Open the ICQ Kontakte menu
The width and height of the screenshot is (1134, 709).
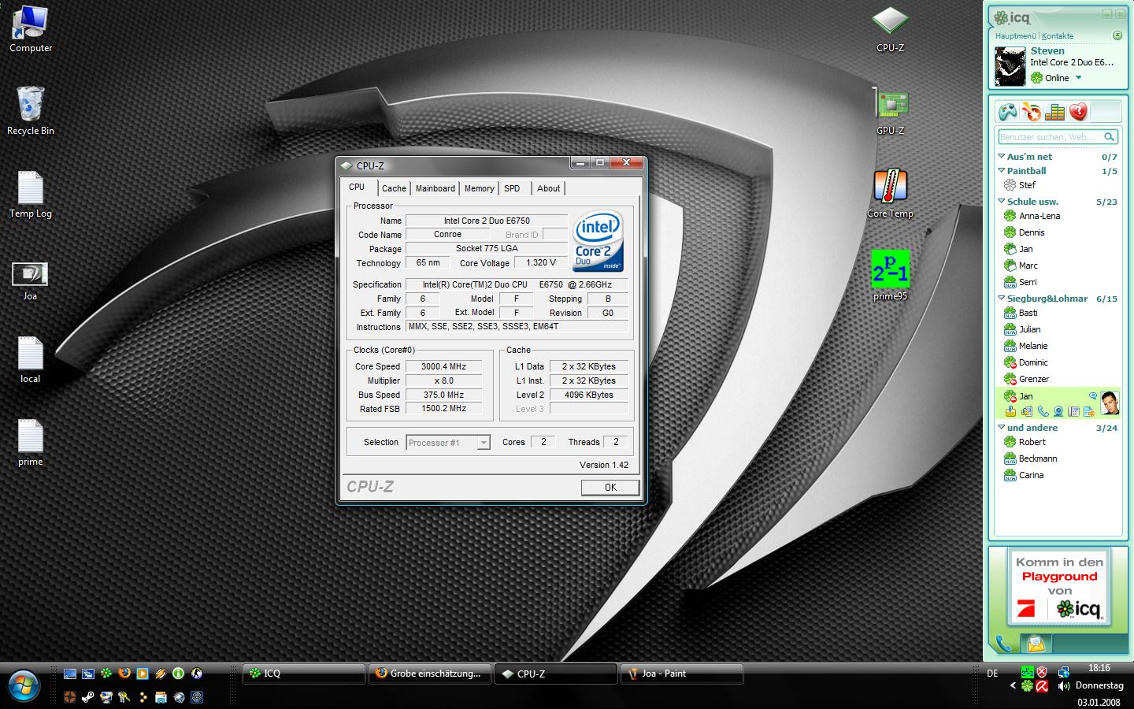click(1058, 35)
